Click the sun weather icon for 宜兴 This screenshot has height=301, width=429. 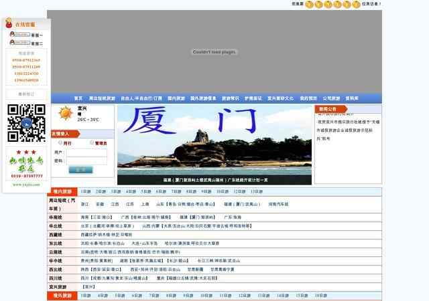[66, 113]
